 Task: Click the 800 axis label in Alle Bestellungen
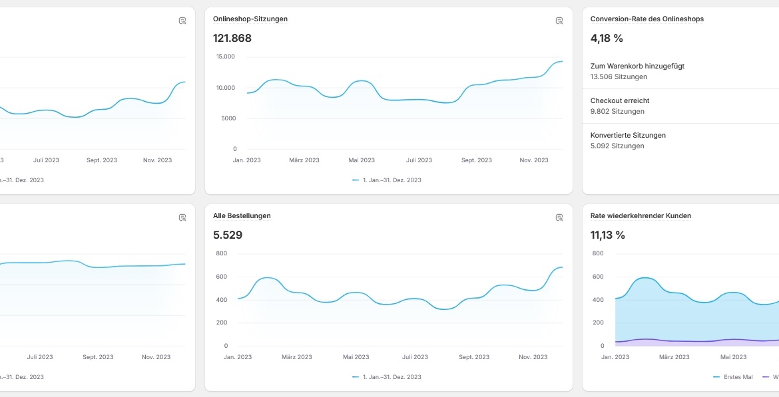pyautogui.click(x=222, y=253)
